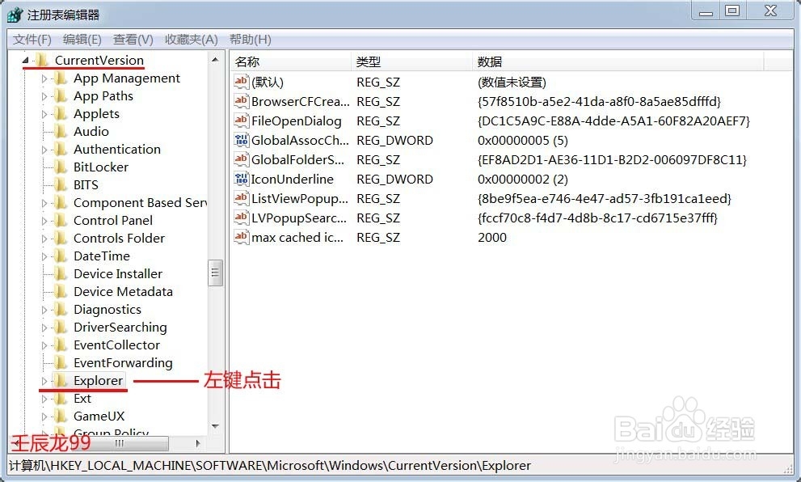Click the LVPopupSearc... string value icon
Image resolution: width=801 pixels, height=482 pixels.
pyautogui.click(x=241, y=218)
